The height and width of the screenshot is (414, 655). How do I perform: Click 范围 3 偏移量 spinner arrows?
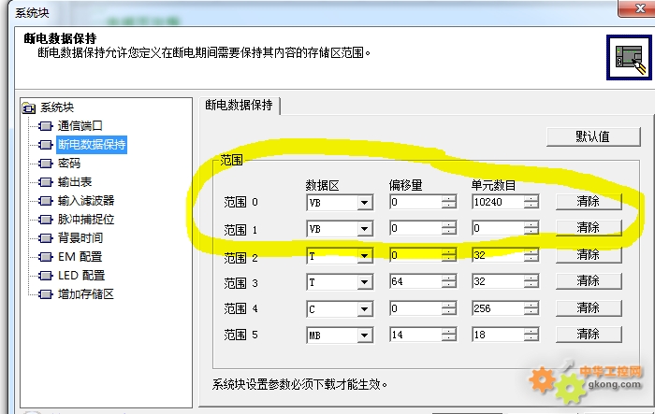[449, 281]
